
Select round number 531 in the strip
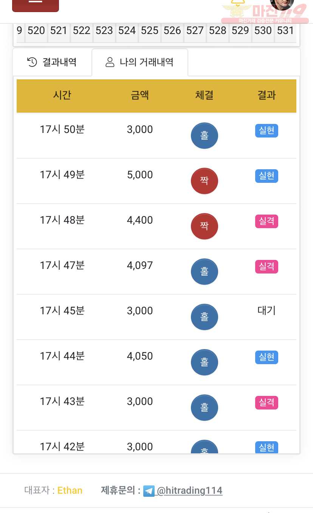tap(285, 31)
